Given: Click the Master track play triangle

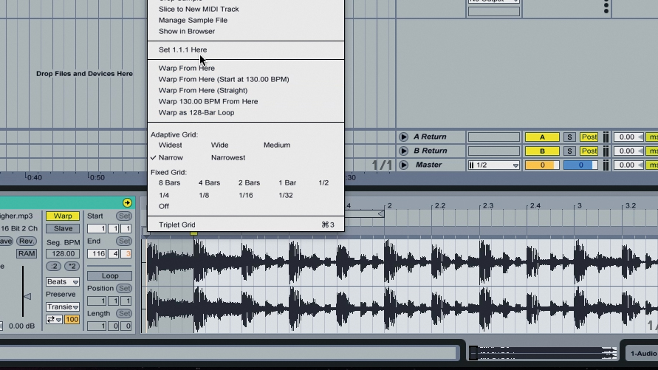Looking at the screenshot, I should click(403, 165).
